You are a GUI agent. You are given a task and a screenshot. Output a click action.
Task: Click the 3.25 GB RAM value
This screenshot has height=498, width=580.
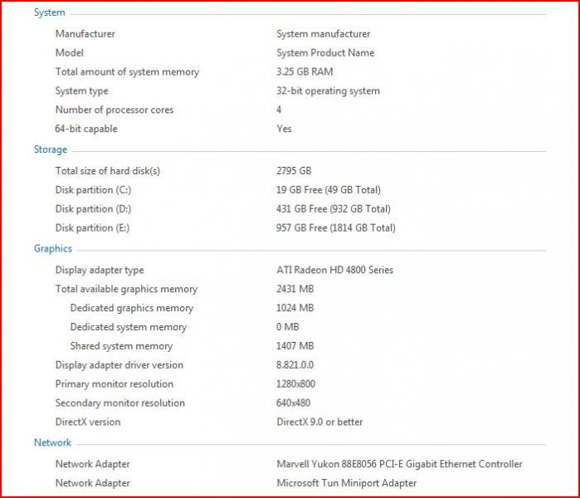[x=305, y=71]
